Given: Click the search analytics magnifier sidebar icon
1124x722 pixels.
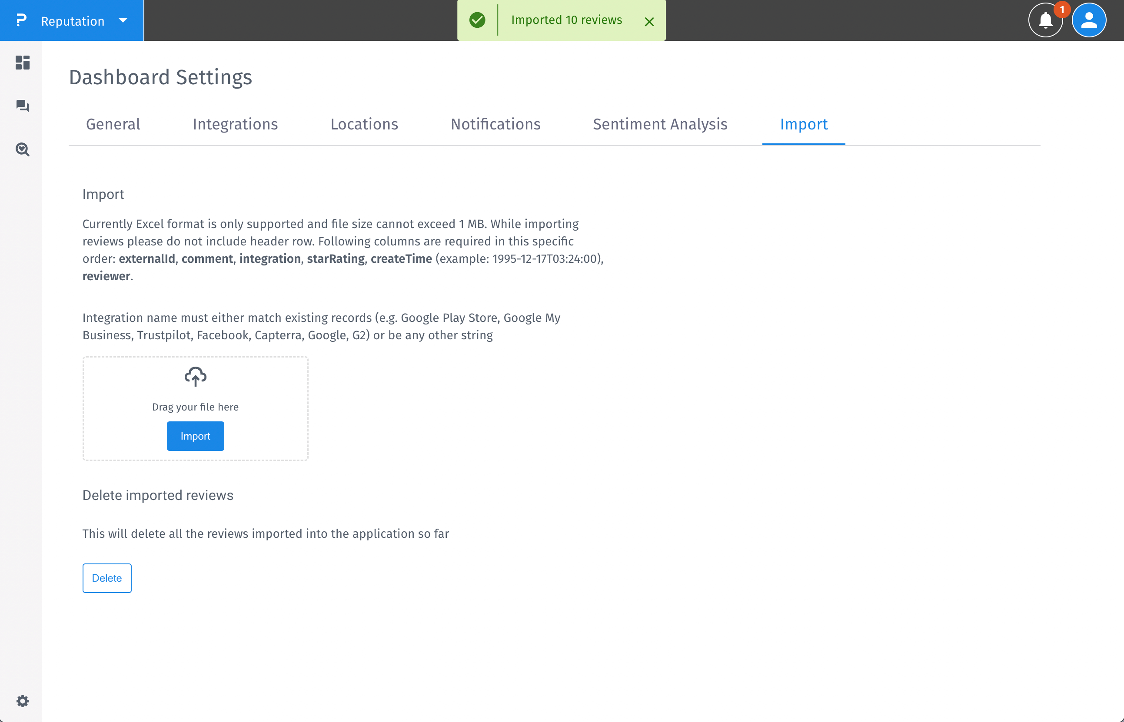Looking at the screenshot, I should click(23, 149).
